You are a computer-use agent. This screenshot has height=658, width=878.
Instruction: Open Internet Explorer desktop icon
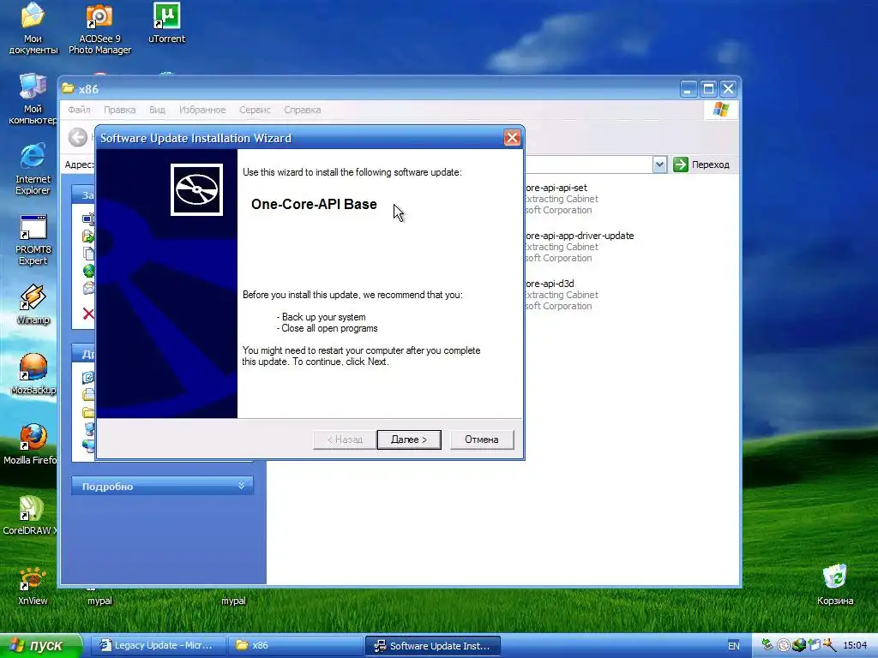(33, 169)
